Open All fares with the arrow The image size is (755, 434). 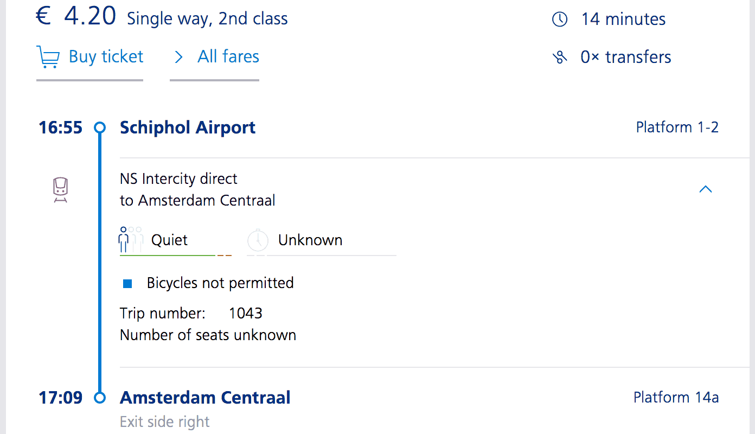[x=178, y=57]
